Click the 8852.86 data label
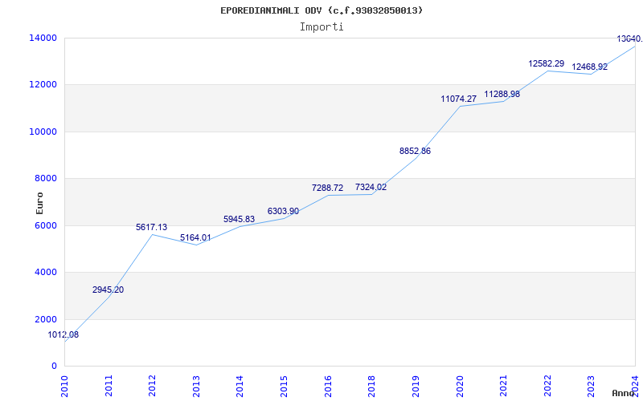The width and height of the screenshot is (643, 401). click(x=415, y=152)
